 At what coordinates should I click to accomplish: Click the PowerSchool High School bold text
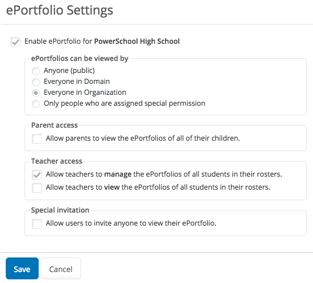137,41
